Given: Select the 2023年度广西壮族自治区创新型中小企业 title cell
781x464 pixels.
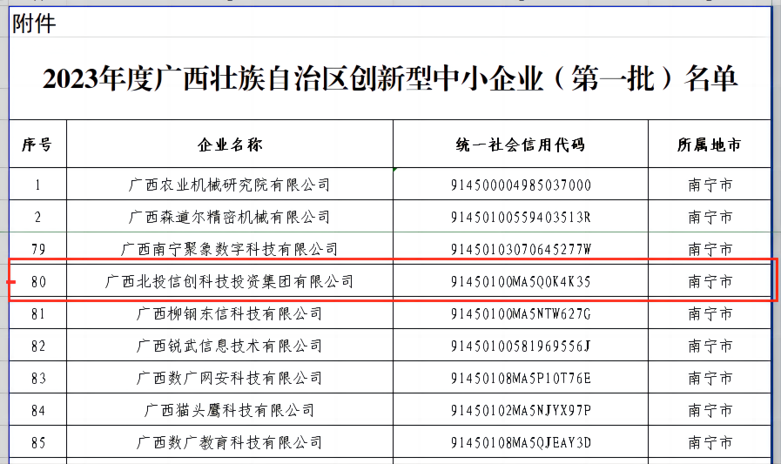Looking at the screenshot, I should coord(390,78).
